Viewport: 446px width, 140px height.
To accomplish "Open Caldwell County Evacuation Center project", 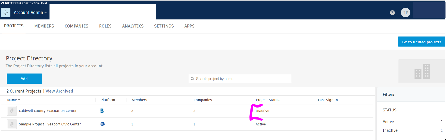I will coord(48,111).
